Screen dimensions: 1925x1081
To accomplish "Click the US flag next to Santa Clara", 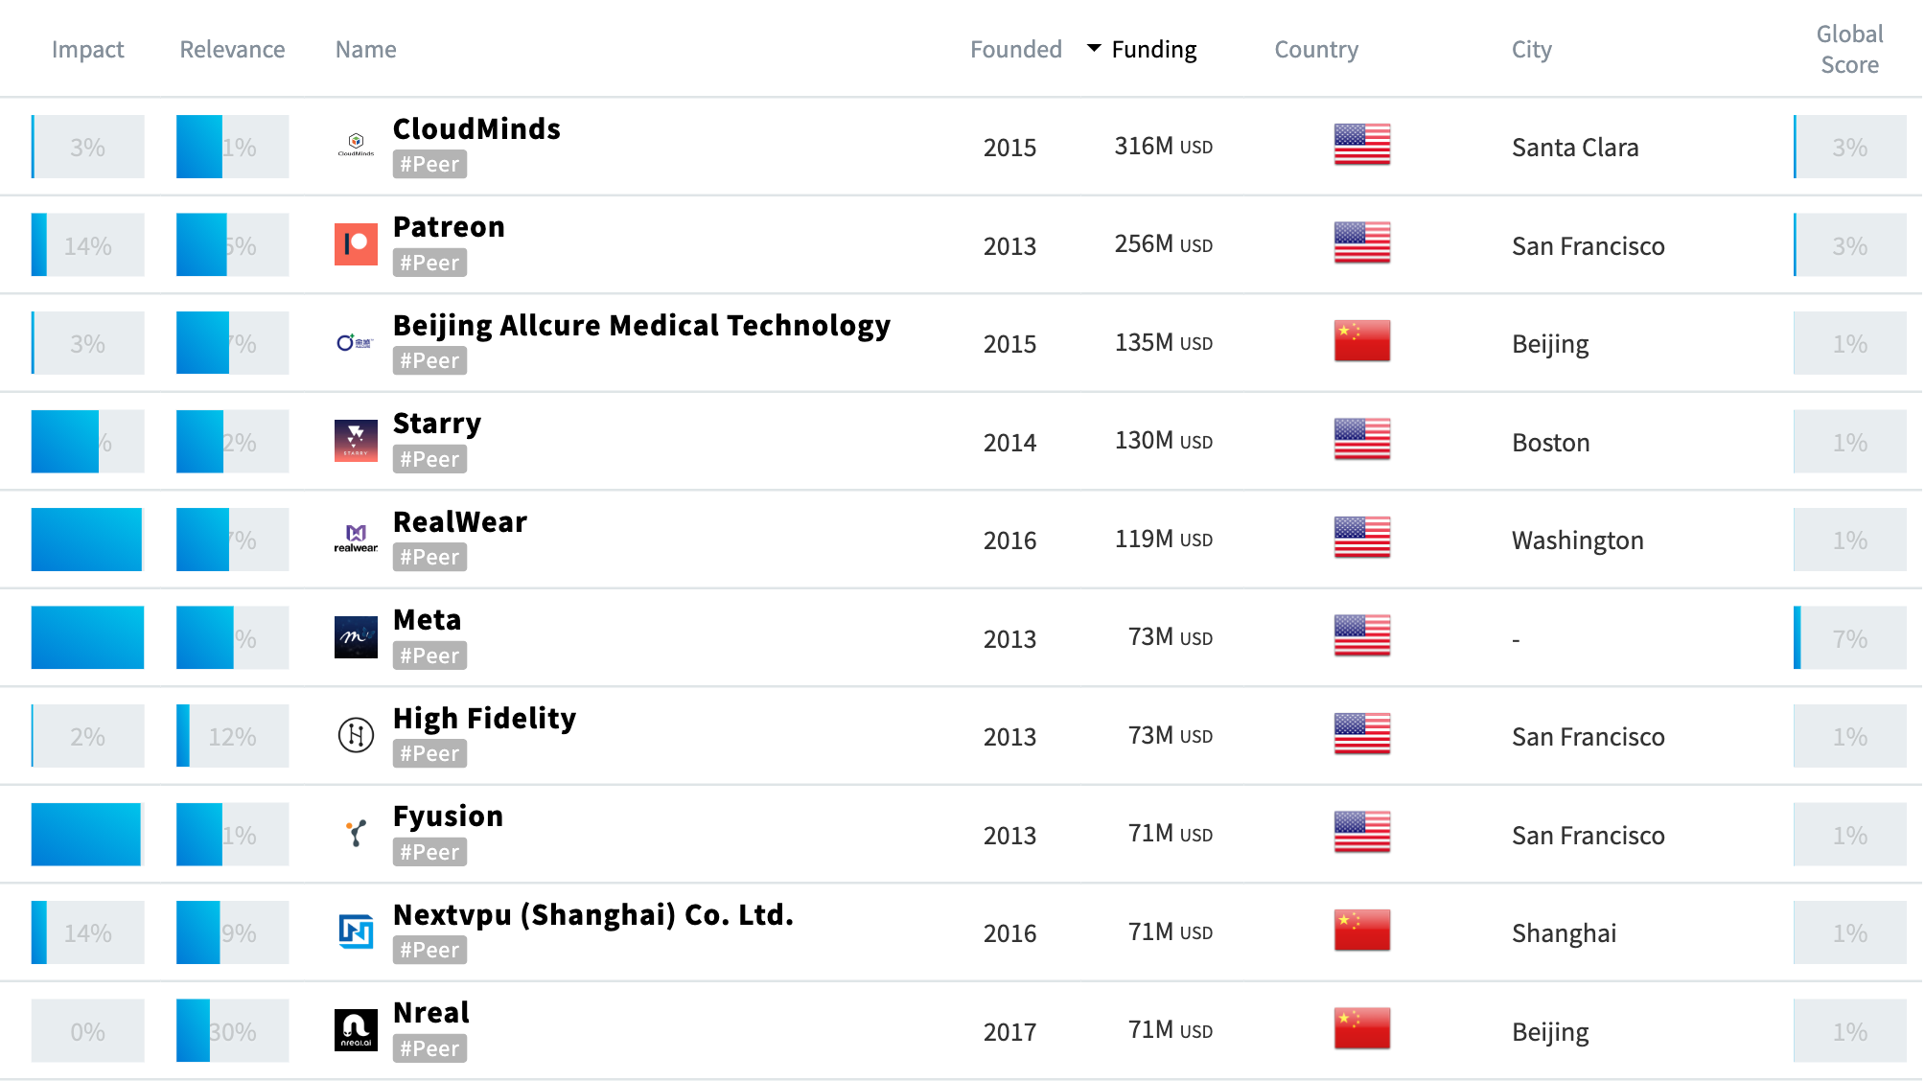I will point(1360,146).
